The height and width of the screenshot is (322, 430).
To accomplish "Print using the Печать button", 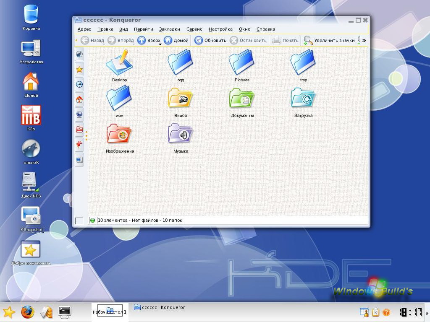I will [285, 41].
